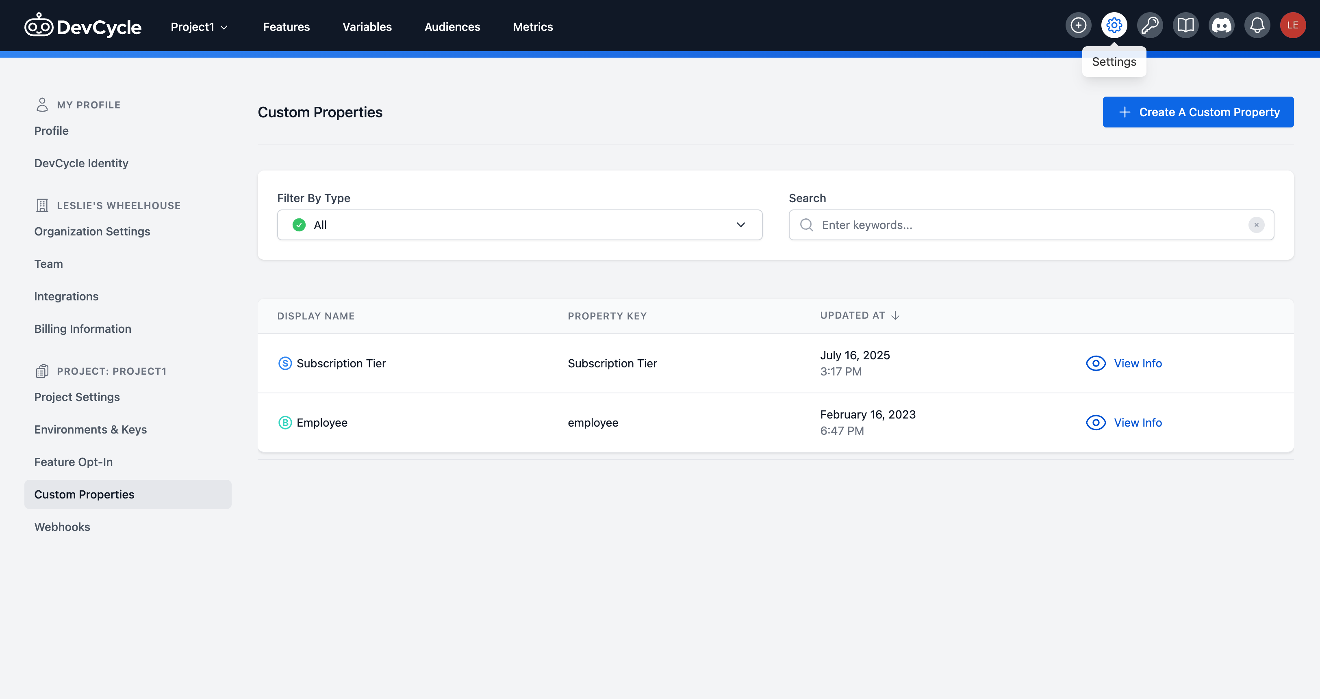1320x699 pixels.
Task: Clear the search field with the x button
Action: pyautogui.click(x=1256, y=224)
